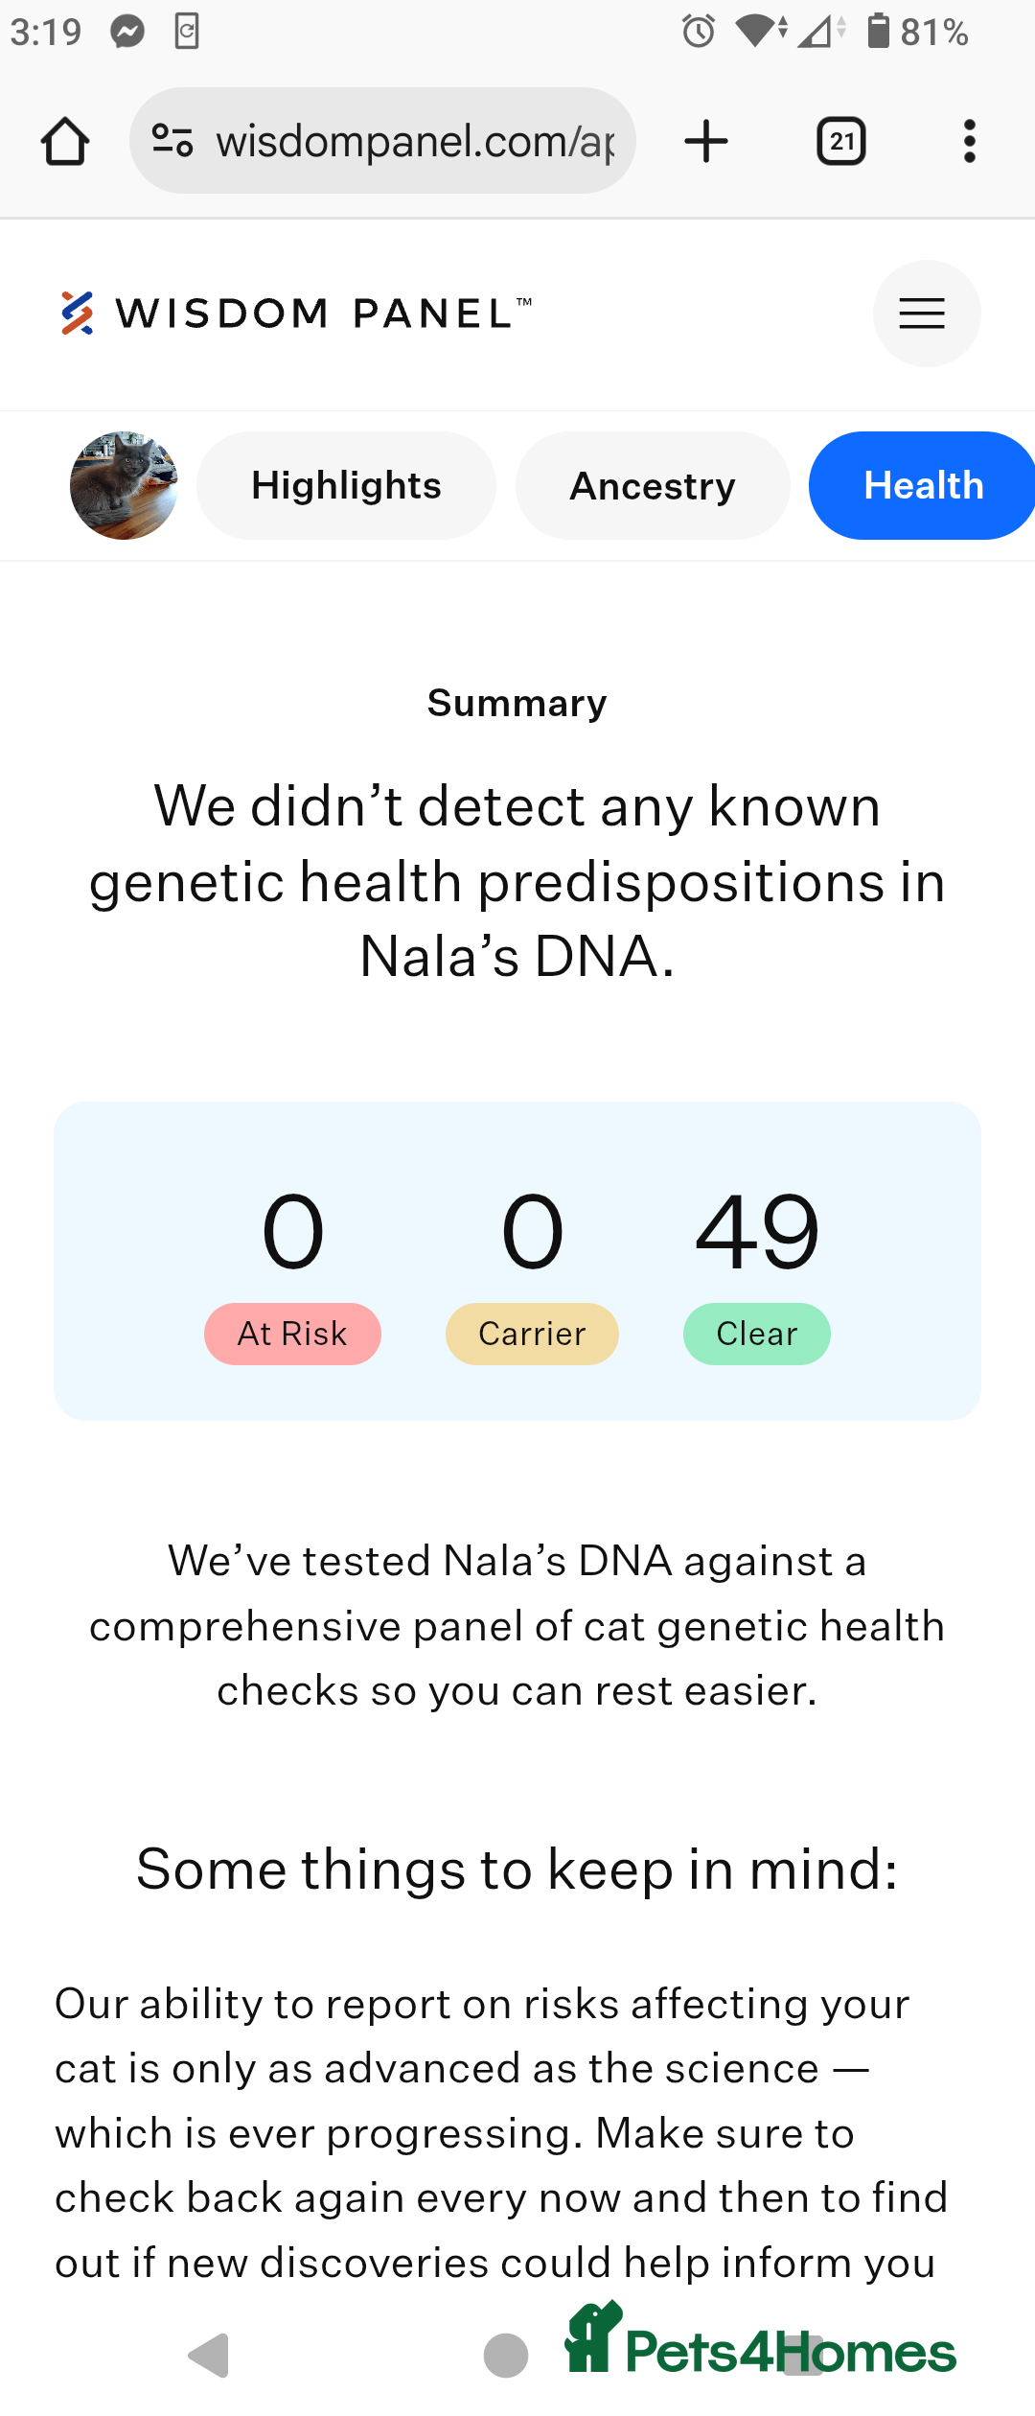Expand the hamburger navigation menu
The height and width of the screenshot is (2416, 1035).
pyautogui.click(x=926, y=314)
